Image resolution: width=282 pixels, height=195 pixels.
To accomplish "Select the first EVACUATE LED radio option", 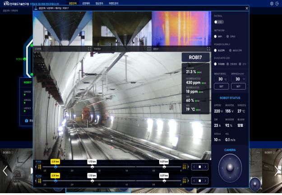I will point(216,64).
